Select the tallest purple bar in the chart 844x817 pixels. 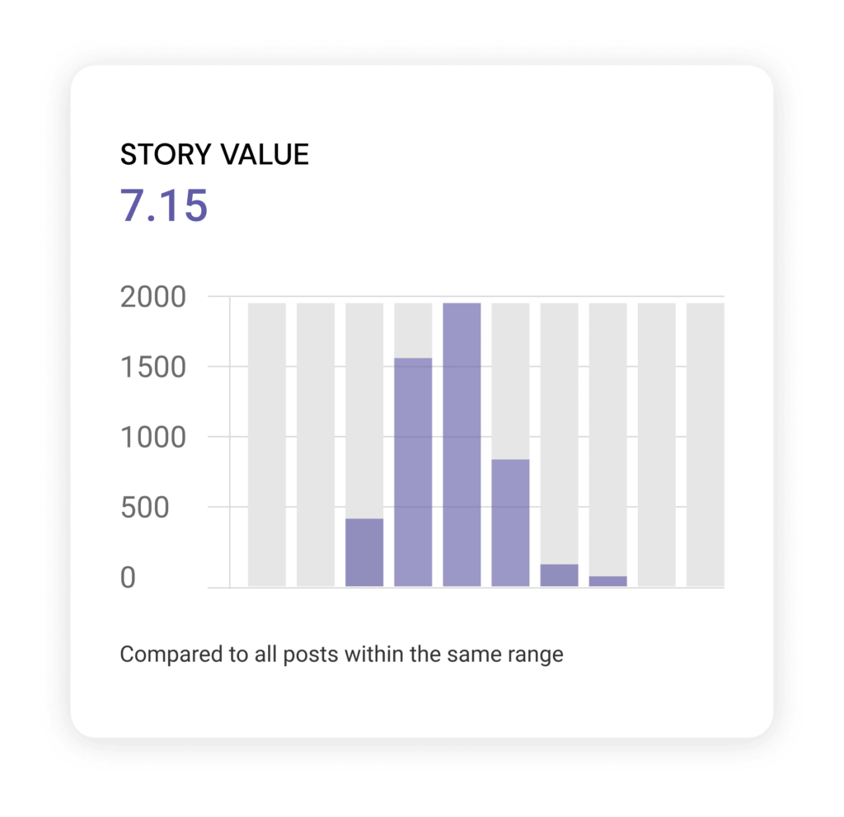tap(462, 445)
